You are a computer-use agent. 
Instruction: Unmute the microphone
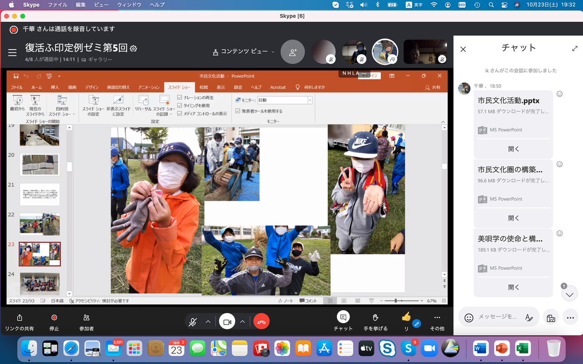[x=193, y=322]
